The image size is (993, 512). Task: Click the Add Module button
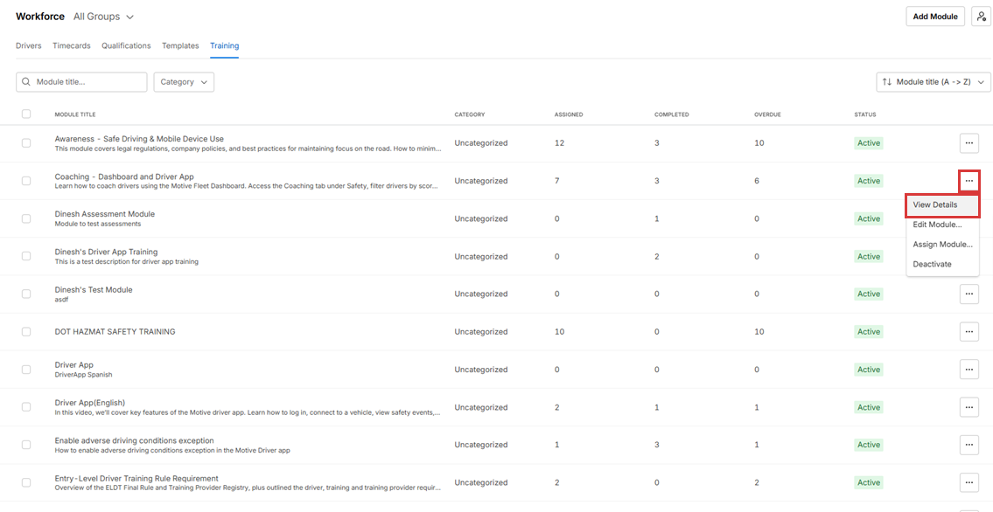coord(935,17)
